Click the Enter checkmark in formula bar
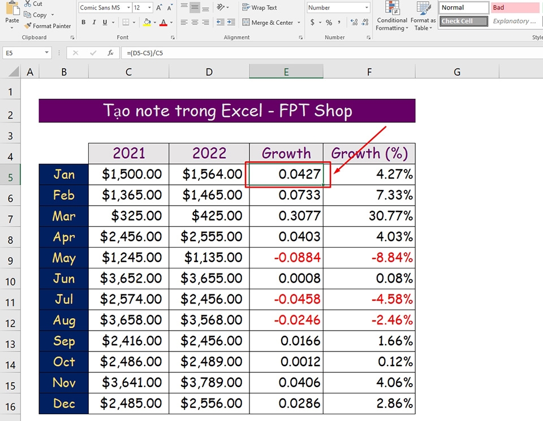543x421 pixels. coord(93,53)
